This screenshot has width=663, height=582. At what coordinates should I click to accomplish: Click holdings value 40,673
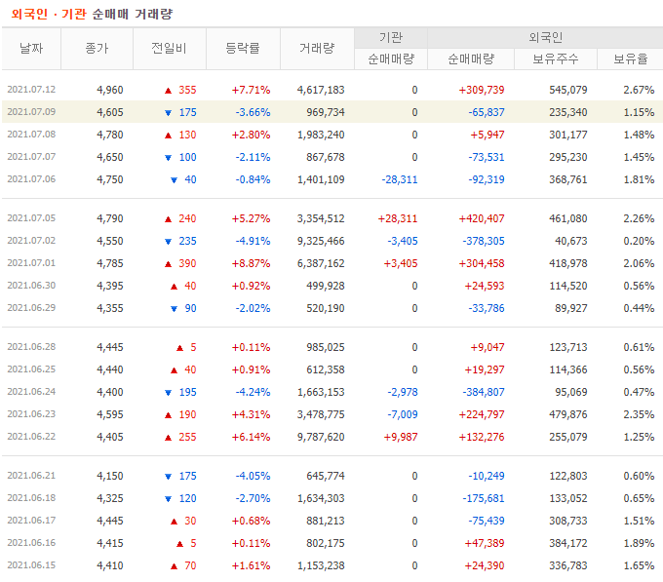point(571,241)
